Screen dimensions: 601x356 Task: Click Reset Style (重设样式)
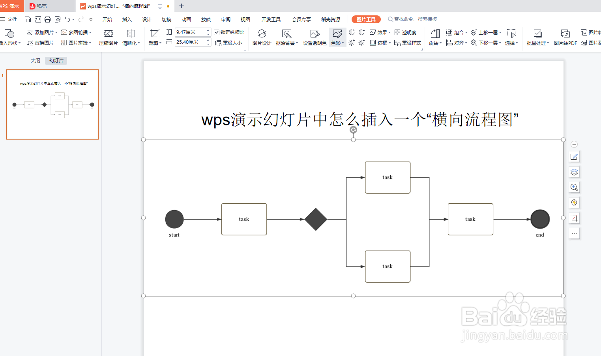tap(408, 43)
